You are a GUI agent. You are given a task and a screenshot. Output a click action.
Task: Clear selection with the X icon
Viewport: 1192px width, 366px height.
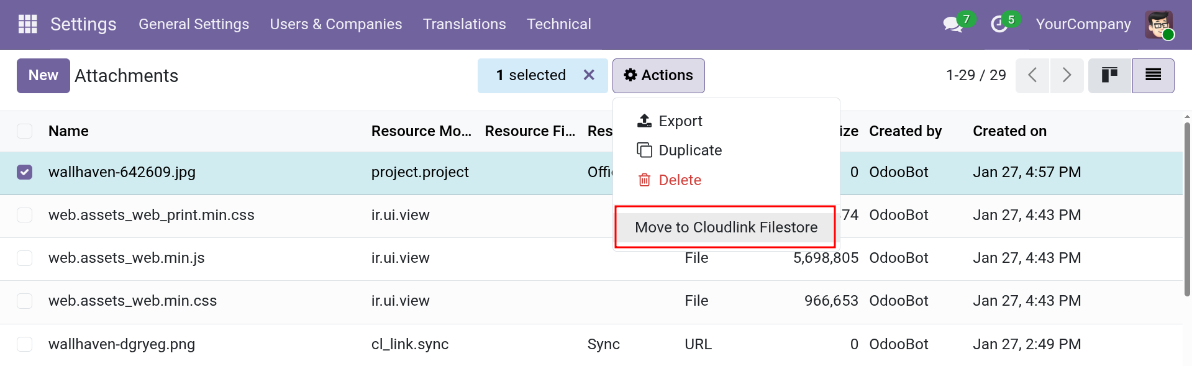pyautogui.click(x=589, y=75)
